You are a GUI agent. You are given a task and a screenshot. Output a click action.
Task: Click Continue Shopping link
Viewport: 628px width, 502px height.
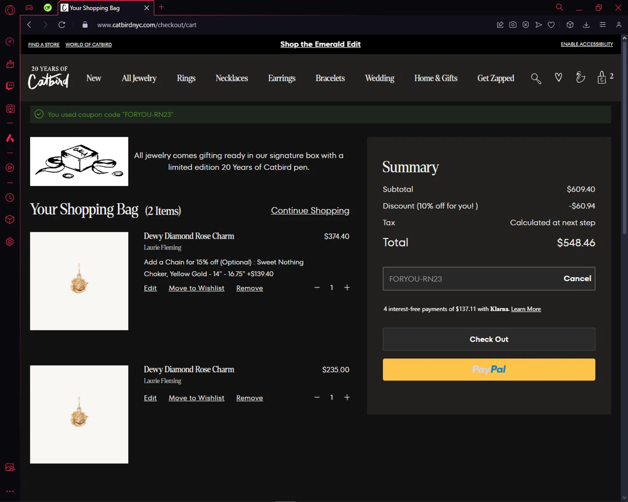(310, 210)
